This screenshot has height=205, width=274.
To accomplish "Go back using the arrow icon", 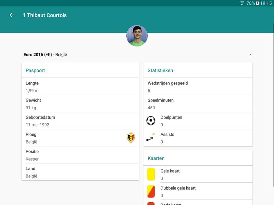I will 12,15.
